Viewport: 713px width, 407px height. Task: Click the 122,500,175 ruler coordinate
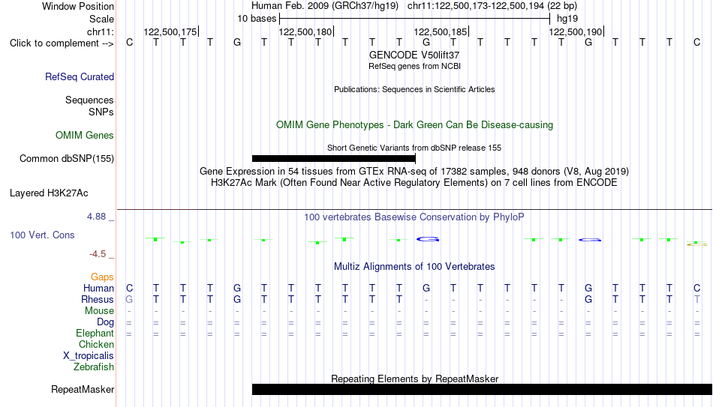pos(170,31)
